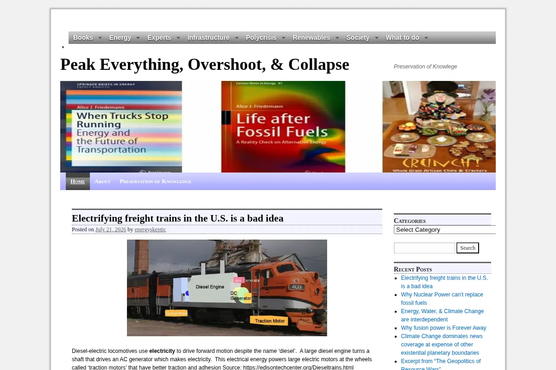Viewport: 556px width, 370px height.
Task: Open the What to do menu
Action: click(402, 37)
